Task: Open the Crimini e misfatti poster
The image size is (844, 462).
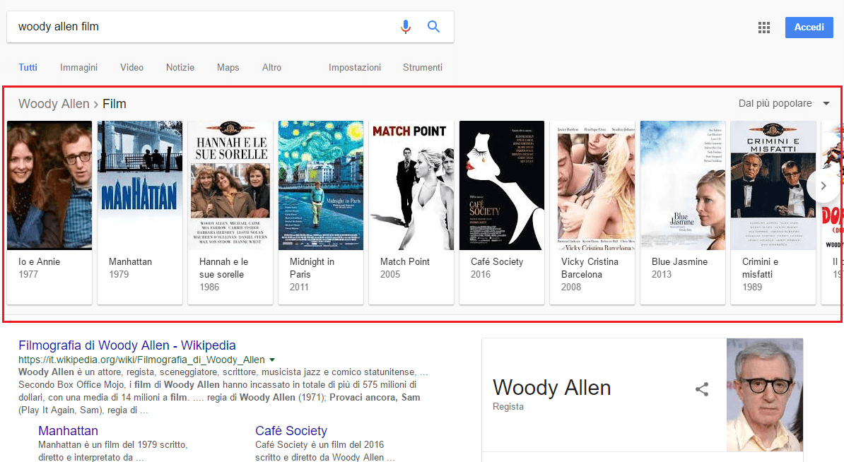Action: coord(773,186)
